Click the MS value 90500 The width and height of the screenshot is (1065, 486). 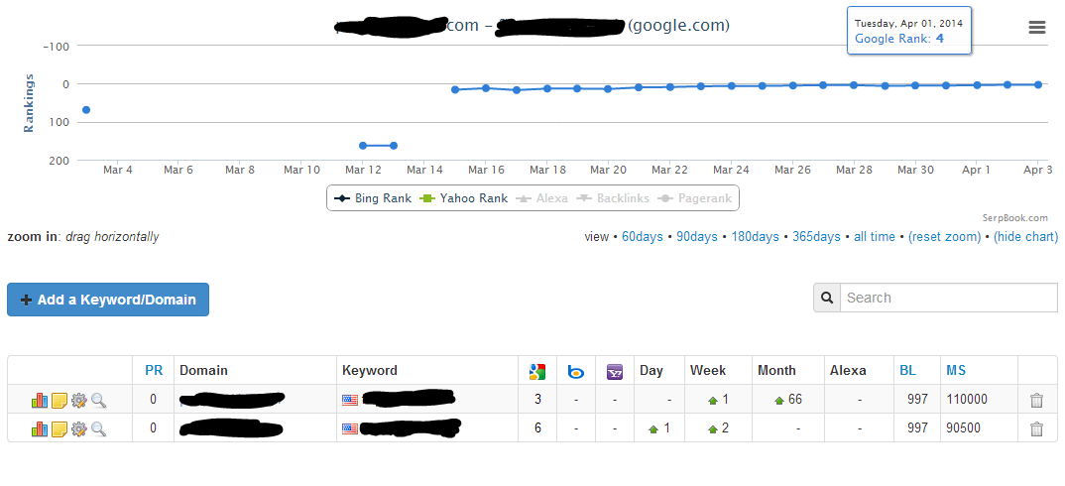coord(963,428)
